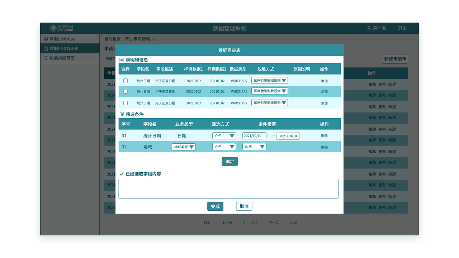Click the 取消 button
This screenshot has width=459, height=258.
click(x=244, y=206)
